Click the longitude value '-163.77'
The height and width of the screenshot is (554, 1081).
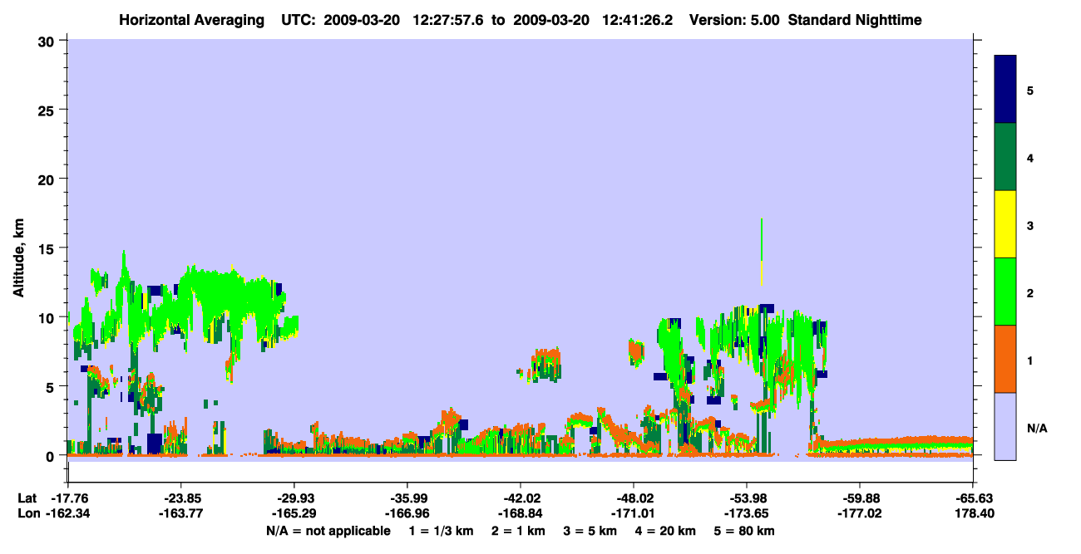[180, 513]
